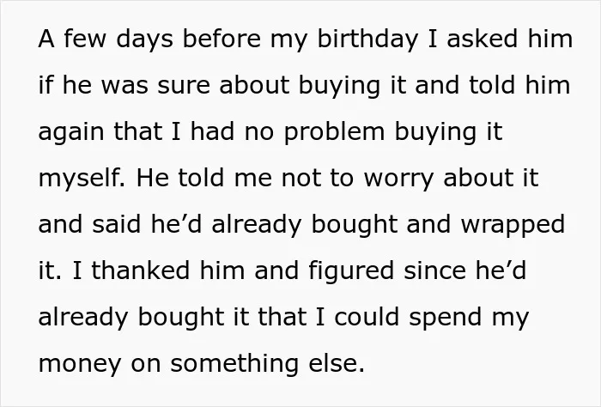Click the word "money" on the last line
Image resolution: width=601 pixels, height=407 pixels.
coord(80,365)
